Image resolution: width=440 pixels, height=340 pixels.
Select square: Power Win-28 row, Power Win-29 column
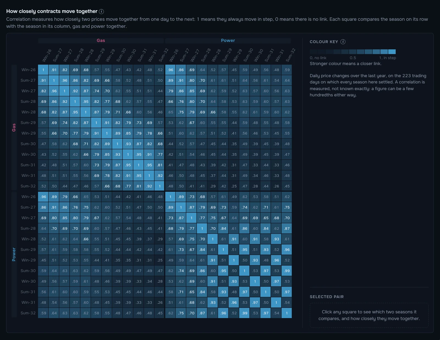(x=234, y=239)
